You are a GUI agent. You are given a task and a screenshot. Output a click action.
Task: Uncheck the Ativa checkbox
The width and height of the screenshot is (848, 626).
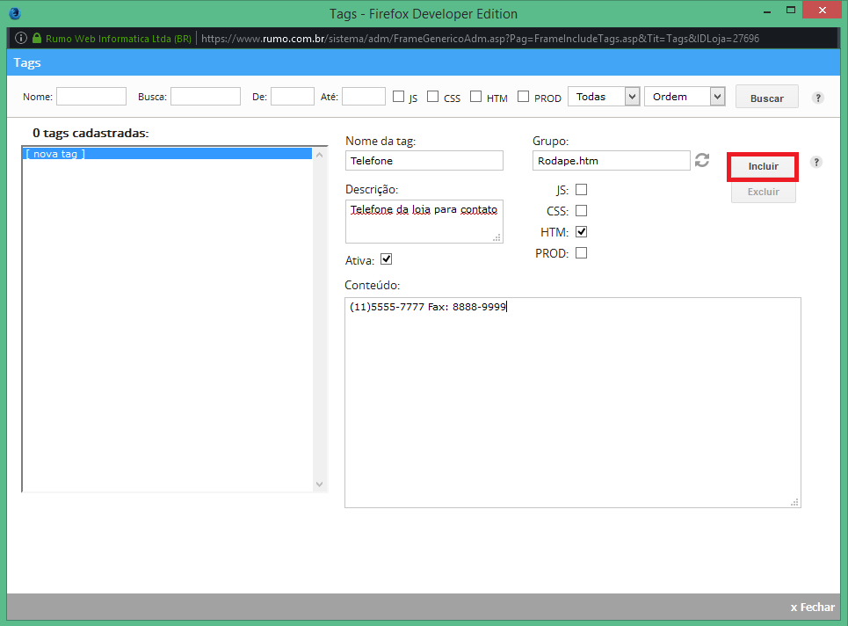[x=386, y=259]
